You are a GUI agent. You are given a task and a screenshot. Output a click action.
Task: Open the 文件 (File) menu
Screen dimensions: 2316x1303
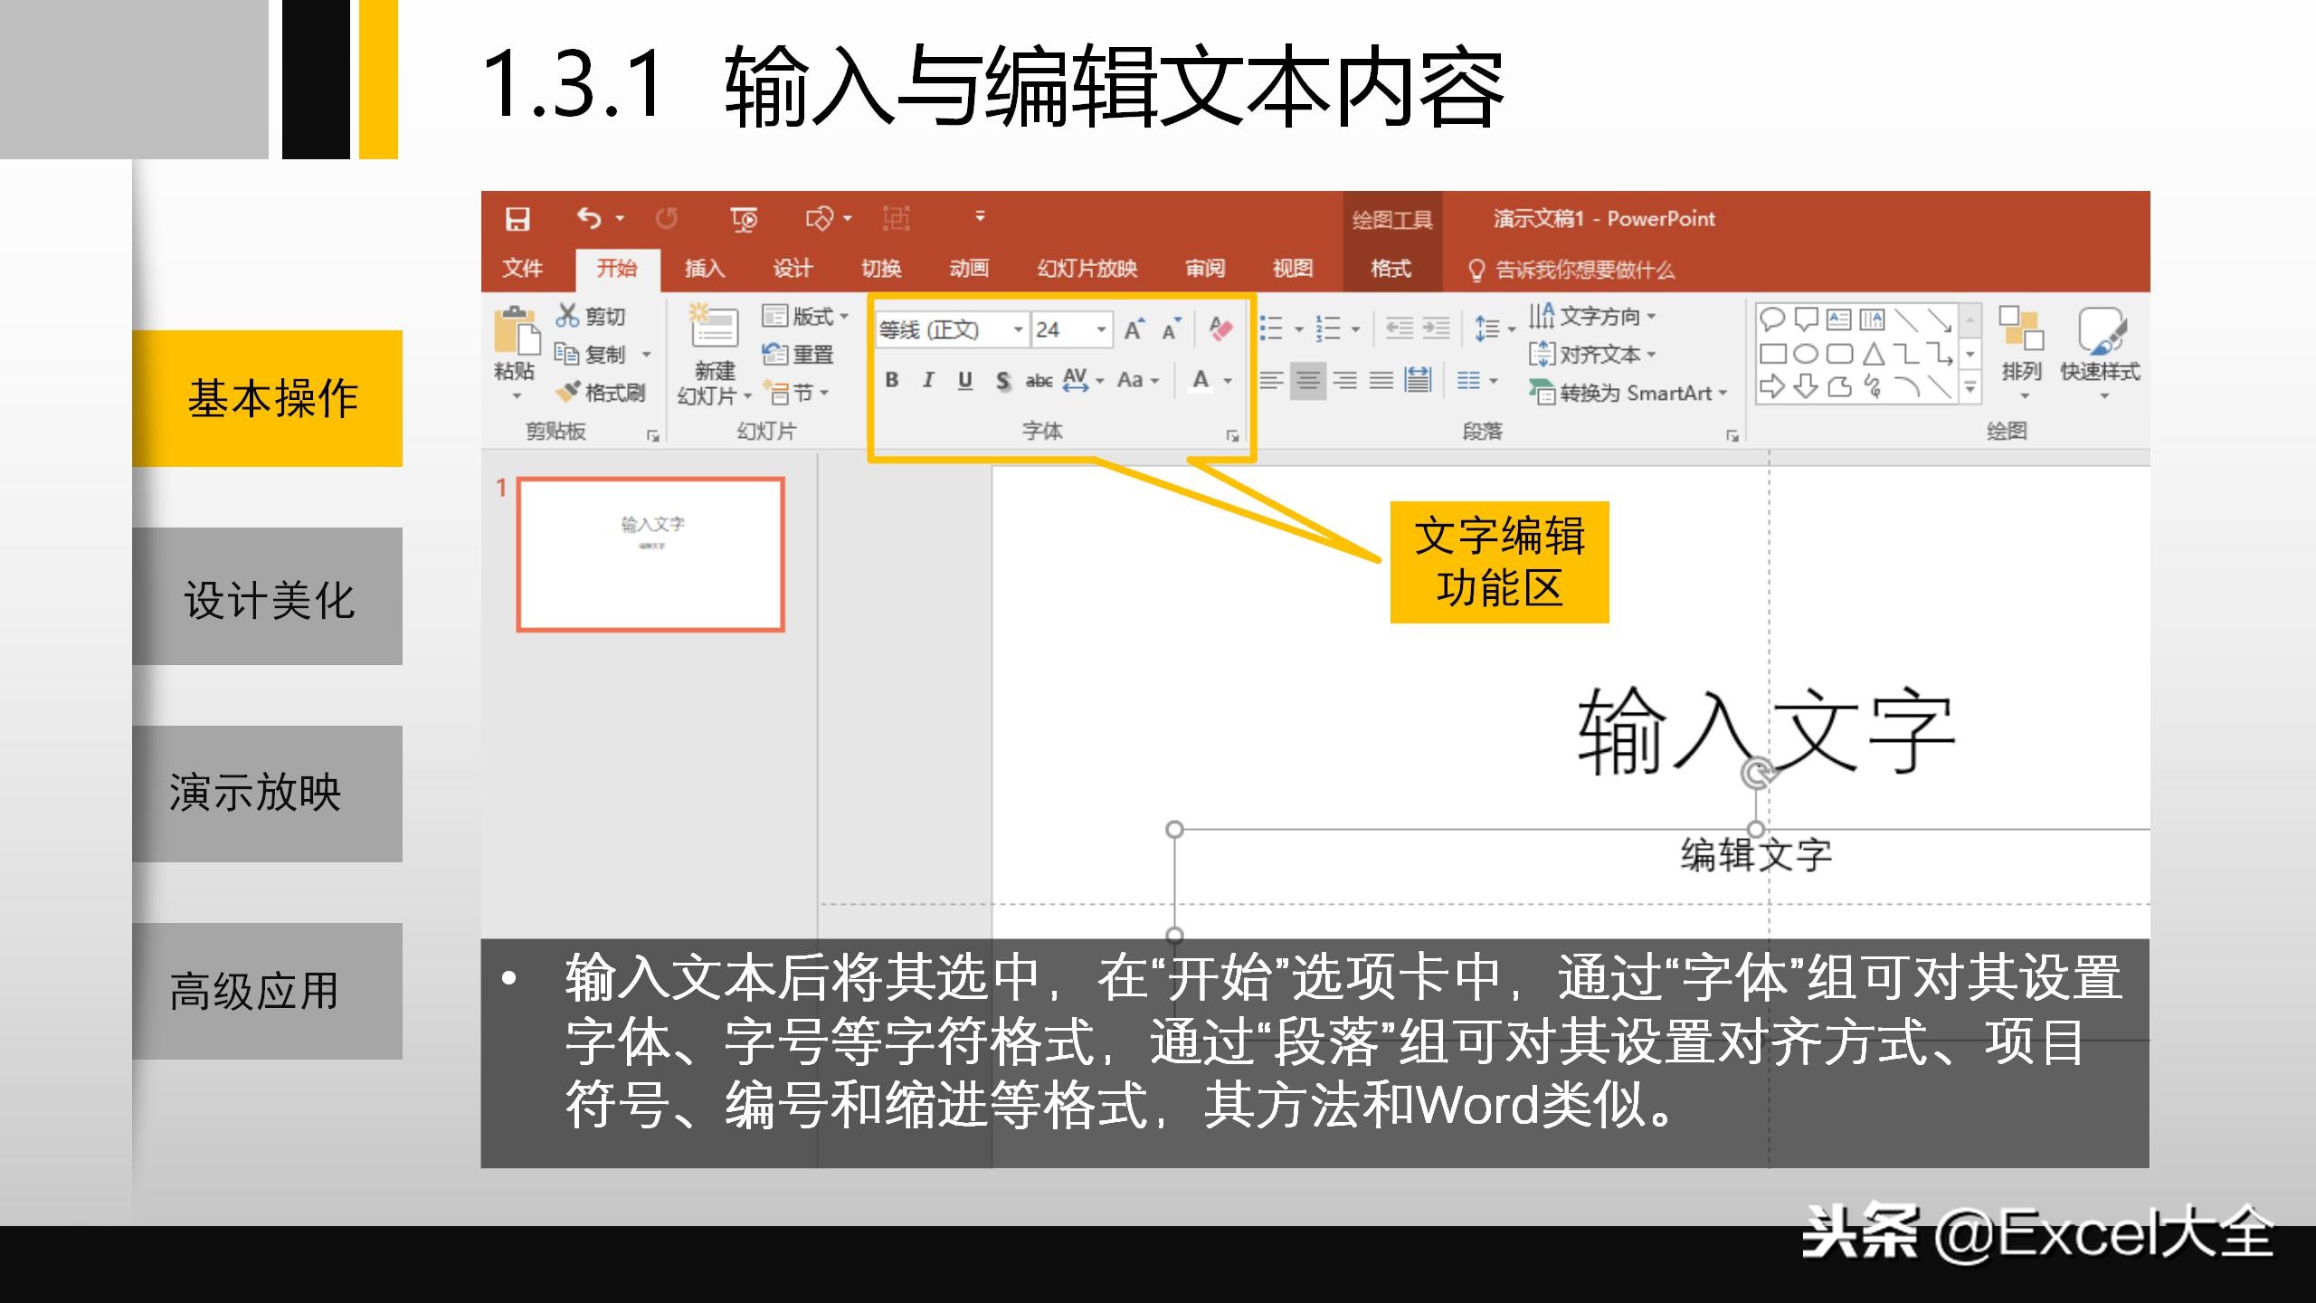click(x=523, y=269)
